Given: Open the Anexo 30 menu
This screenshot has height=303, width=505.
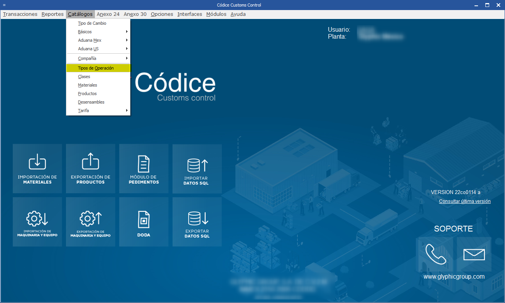Looking at the screenshot, I should point(135,14).
